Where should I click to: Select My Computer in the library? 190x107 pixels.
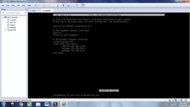[12, 18]
